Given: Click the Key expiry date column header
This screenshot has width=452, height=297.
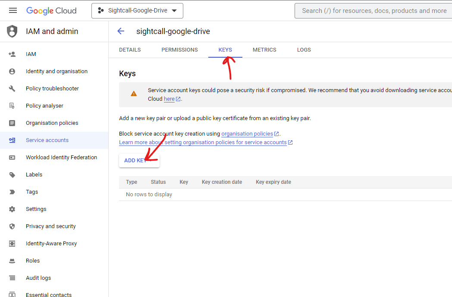Looking at the screenshot, I should pyautogui.click(x=273, y=182).
